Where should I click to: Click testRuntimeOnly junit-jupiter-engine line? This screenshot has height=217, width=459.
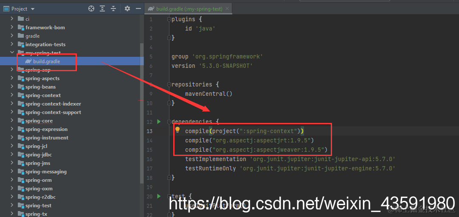pos(290,169)
